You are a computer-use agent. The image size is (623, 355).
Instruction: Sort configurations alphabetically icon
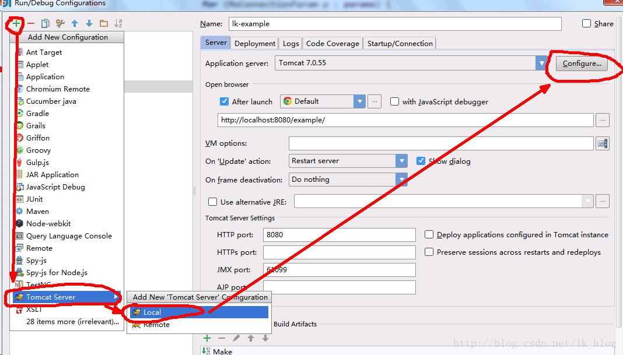118,23
